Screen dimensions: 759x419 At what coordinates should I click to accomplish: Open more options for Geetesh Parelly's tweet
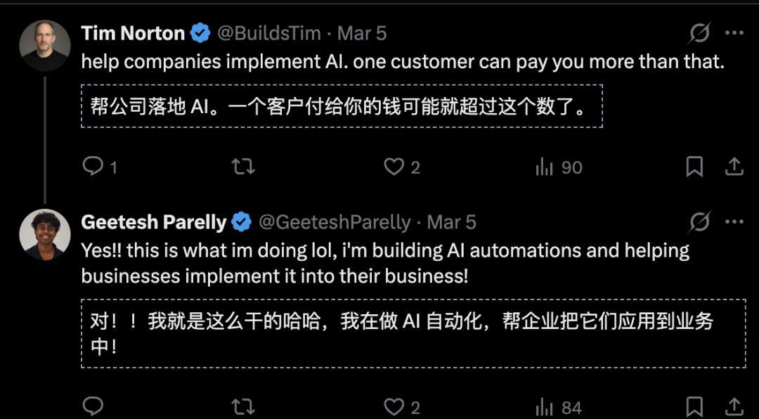tap(734, 222)
